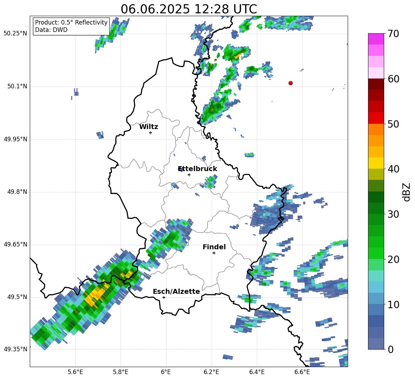
Task: Click the 'Data: DWD' text
Action: 51,30
